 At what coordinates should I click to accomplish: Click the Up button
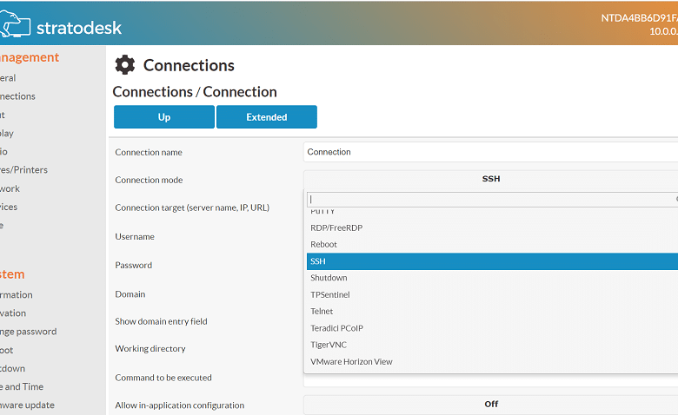pos(164,116)
